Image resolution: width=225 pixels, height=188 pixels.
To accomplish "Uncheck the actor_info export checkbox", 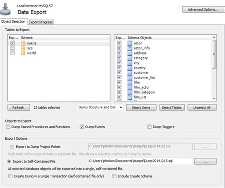I will (119, 48).
